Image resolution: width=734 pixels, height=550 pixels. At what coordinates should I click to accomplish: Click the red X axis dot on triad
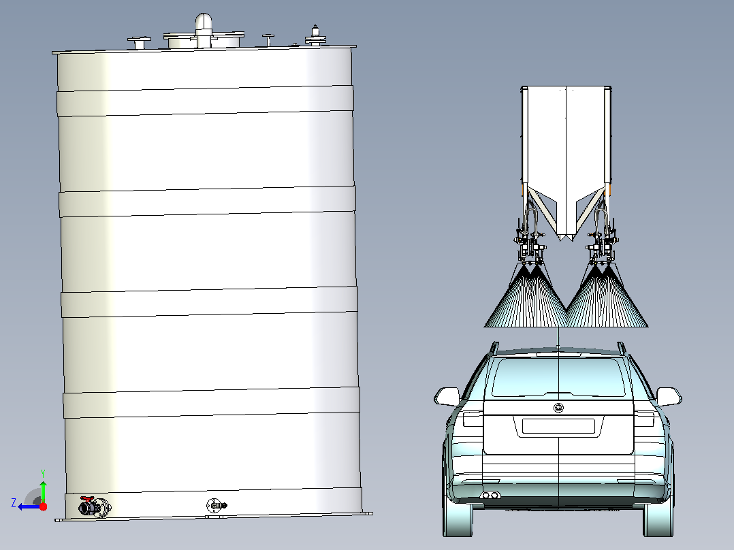(43, 506)
